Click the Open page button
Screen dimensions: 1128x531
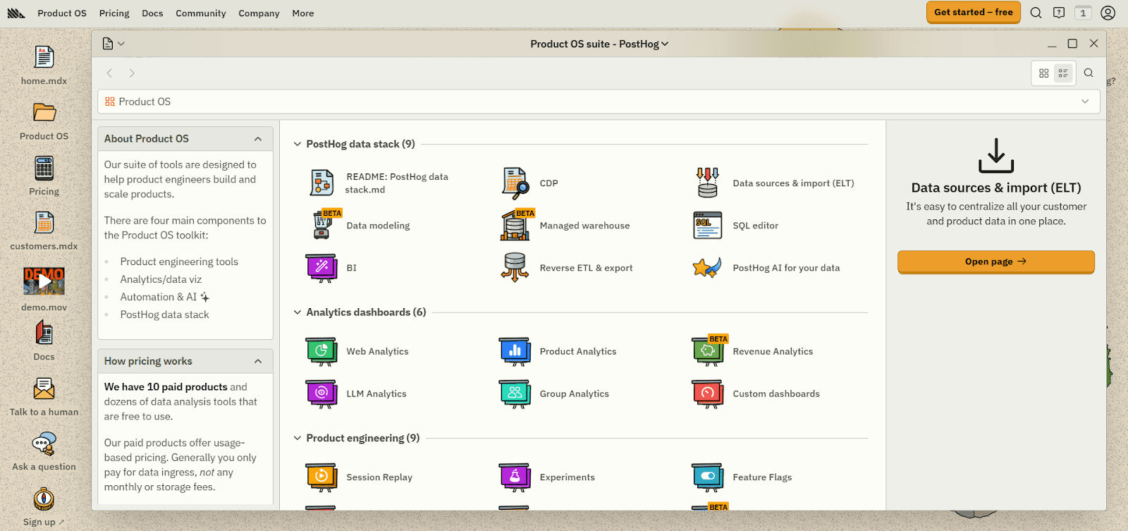(x=995, y=262)
